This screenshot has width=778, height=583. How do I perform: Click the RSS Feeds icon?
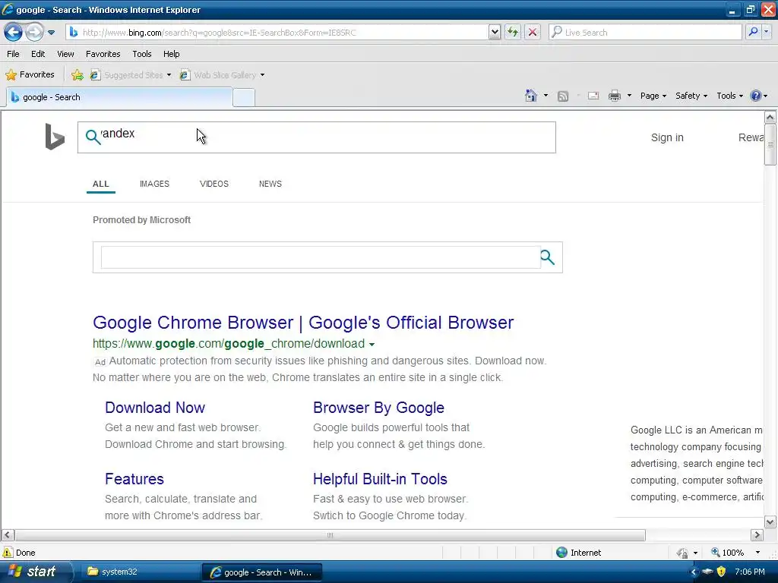(563, 96)
